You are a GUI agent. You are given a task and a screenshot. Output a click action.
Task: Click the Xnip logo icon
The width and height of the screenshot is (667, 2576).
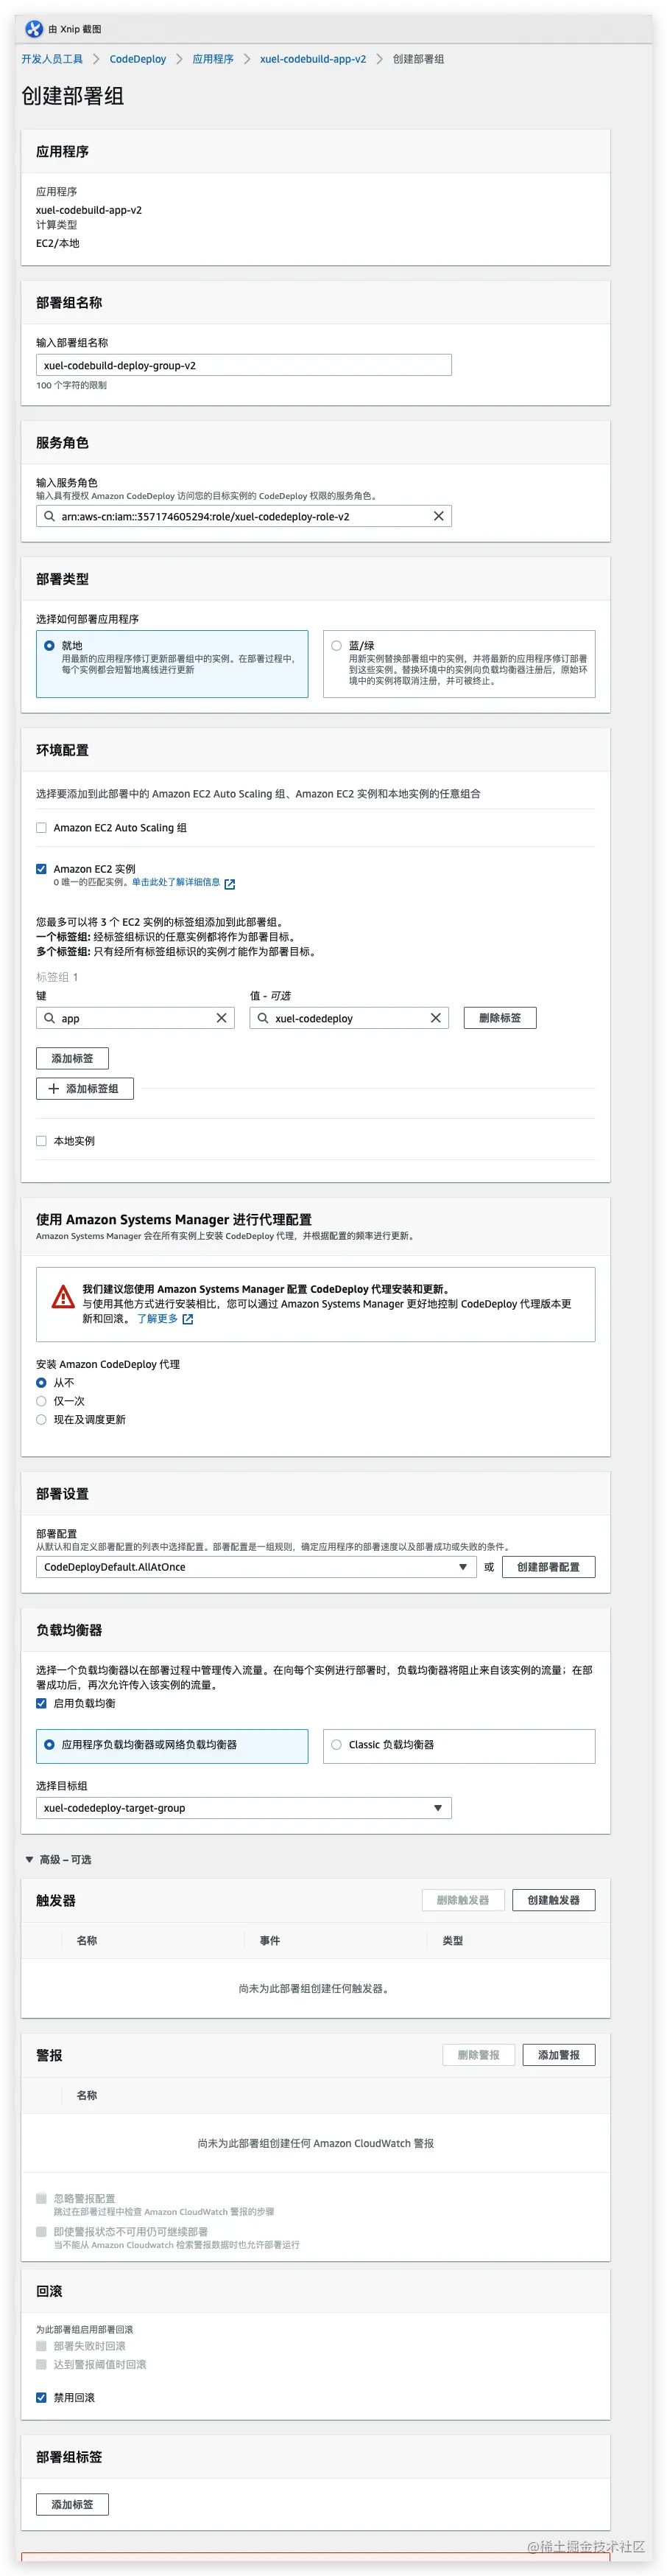(34, 29)
